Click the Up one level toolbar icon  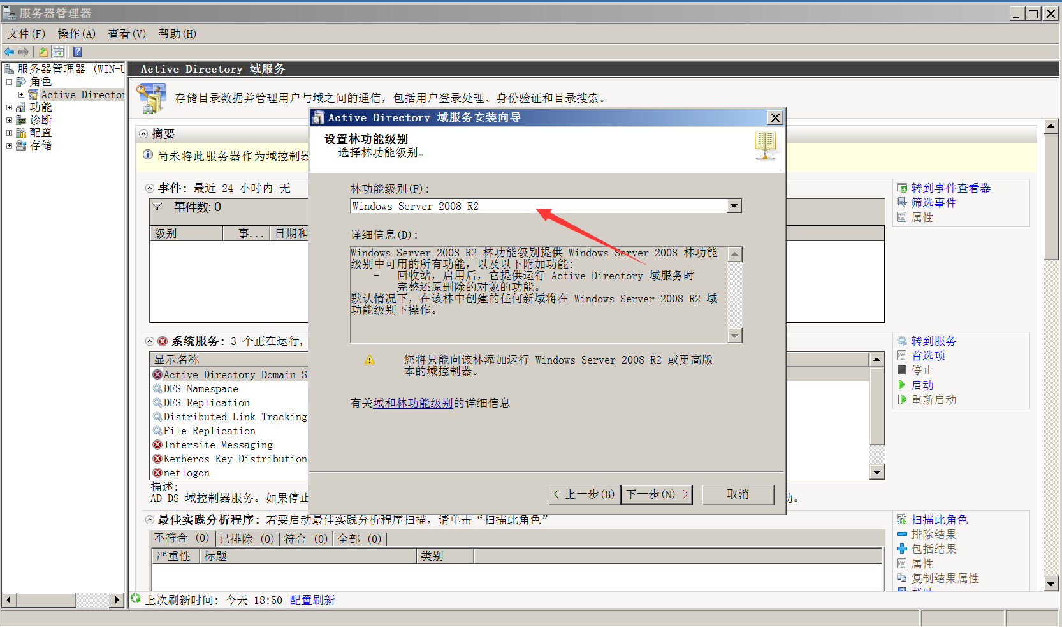(43, 52)
